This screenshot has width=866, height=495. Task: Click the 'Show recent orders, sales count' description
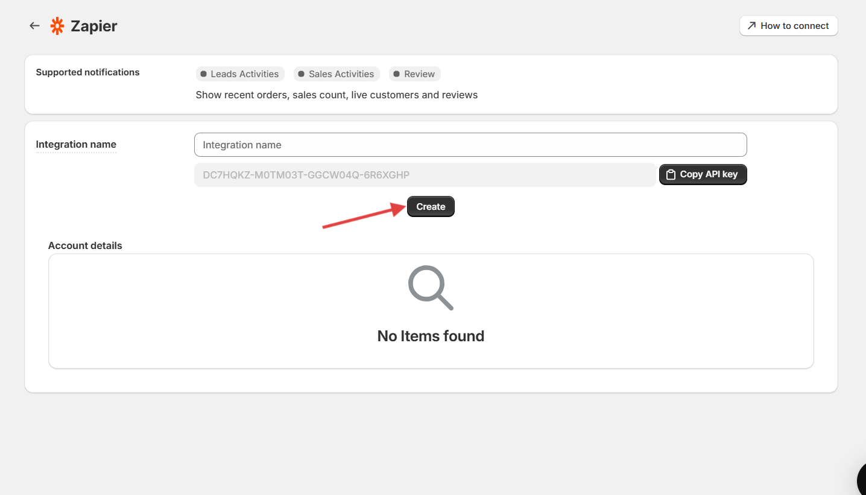pyautogui.click(x=337, y=95)
